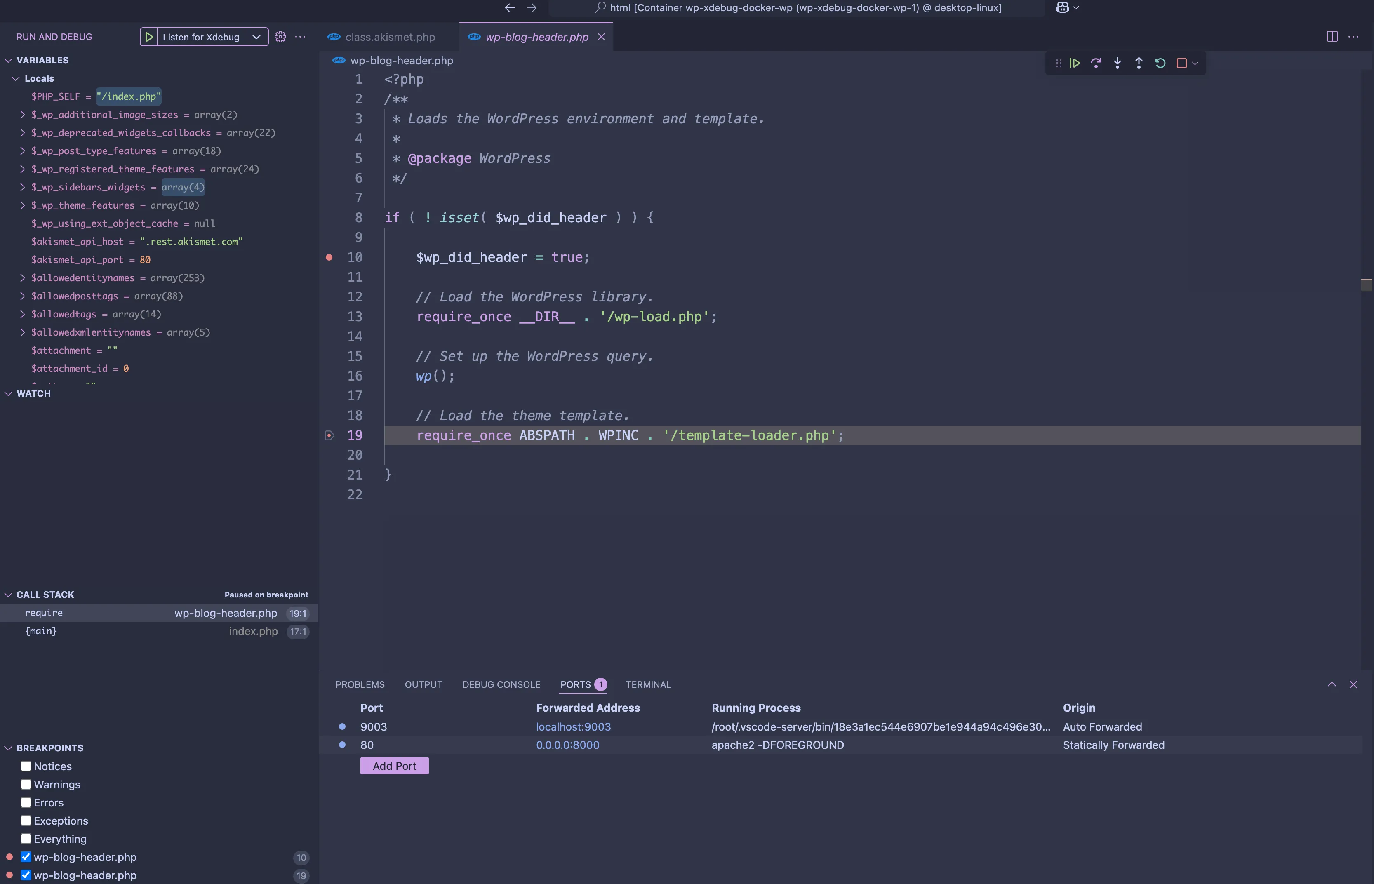Select the {main} index.php stack frame
This screenshot has width=1374, height=884.
[159, 631]
